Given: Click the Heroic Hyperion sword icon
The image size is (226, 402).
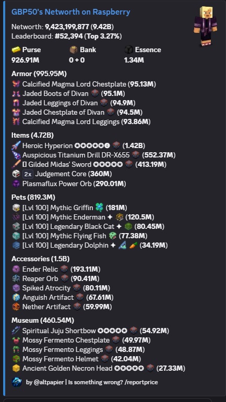Looking at the screenshot, I should 16,145.
